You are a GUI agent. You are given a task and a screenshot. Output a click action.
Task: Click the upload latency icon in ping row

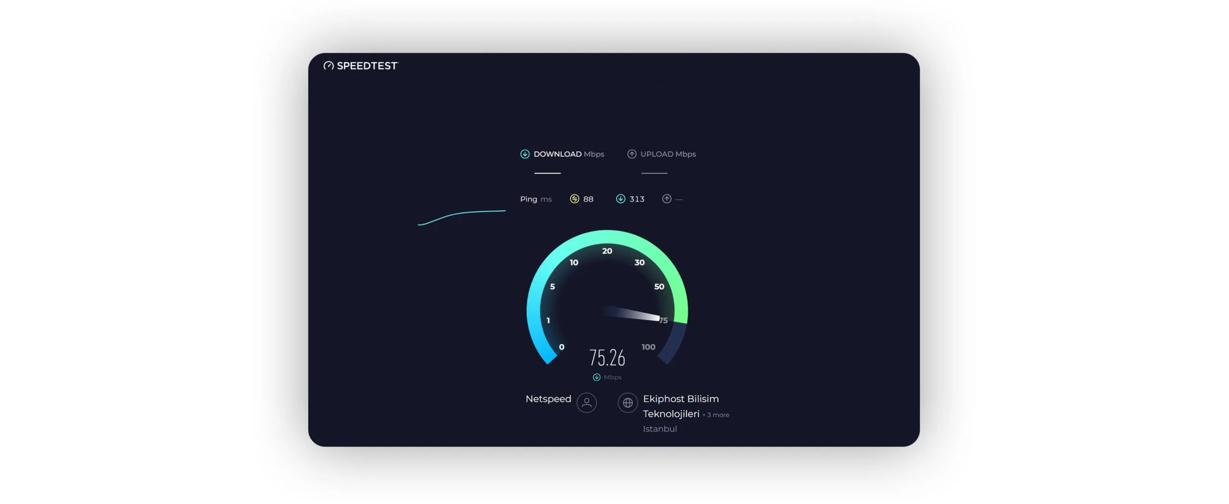(667, 199)
